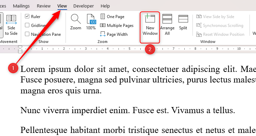Open the Help ribbon tab
Viewport: 256px width, 136px height.
105,6
